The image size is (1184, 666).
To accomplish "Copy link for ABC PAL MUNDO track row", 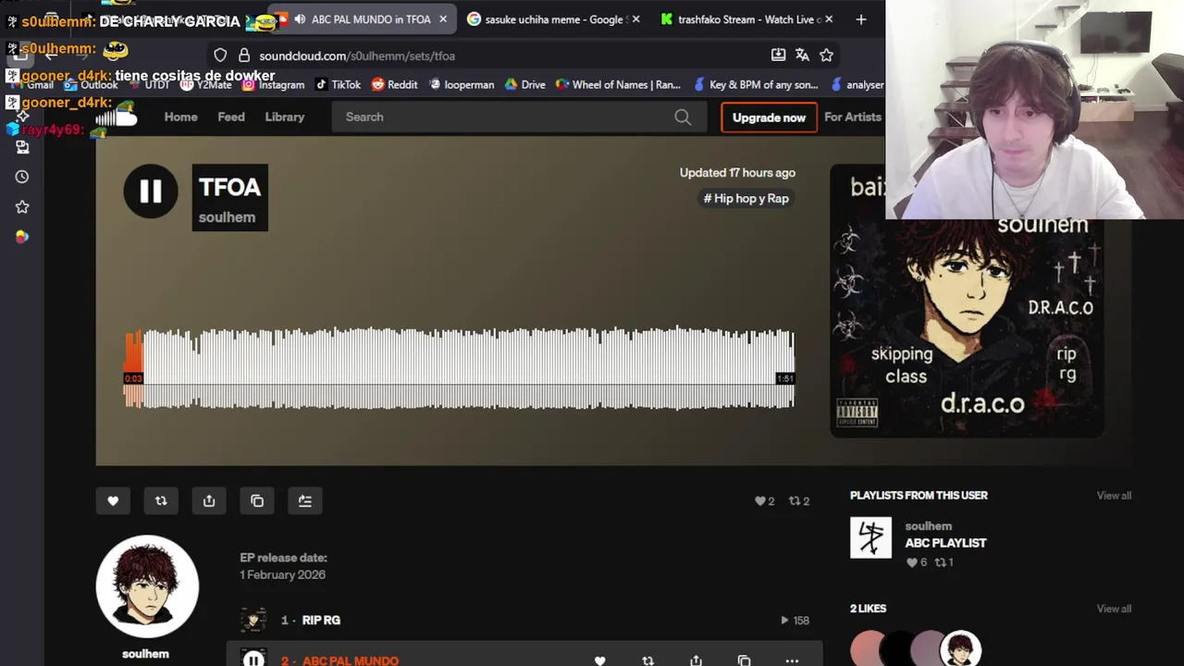I will 744,660.
